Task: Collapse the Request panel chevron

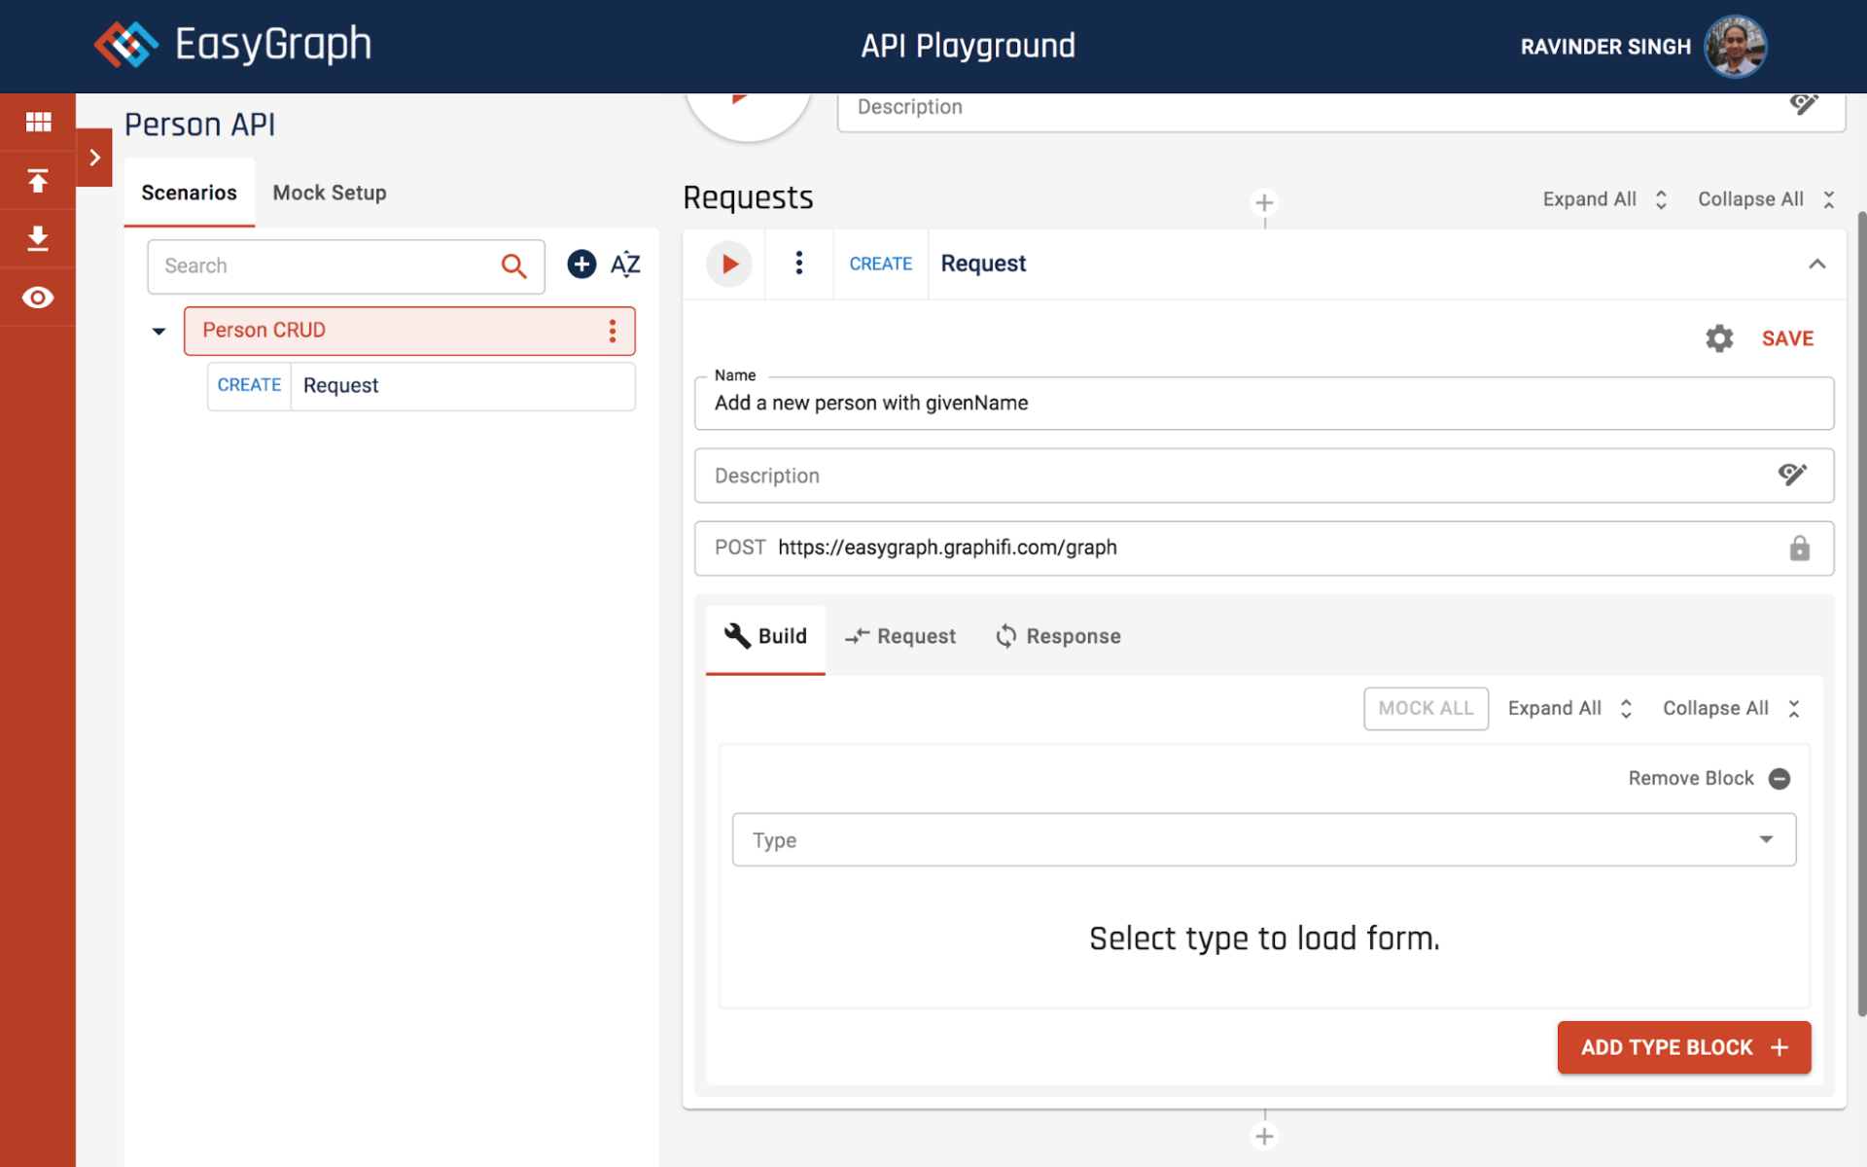Action: [x=1816, y=264]
